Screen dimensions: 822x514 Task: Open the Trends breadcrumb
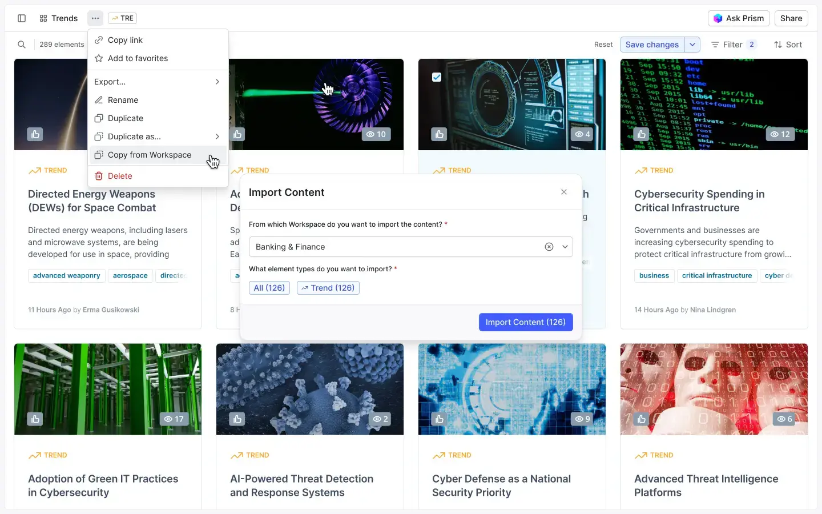click(x=59, y=18)
